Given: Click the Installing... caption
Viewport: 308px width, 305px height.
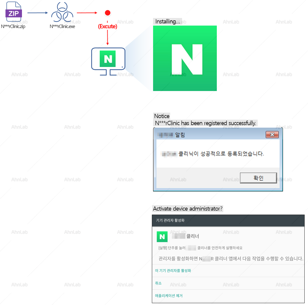Looking at the screenshot, I should tap(167, 21).
